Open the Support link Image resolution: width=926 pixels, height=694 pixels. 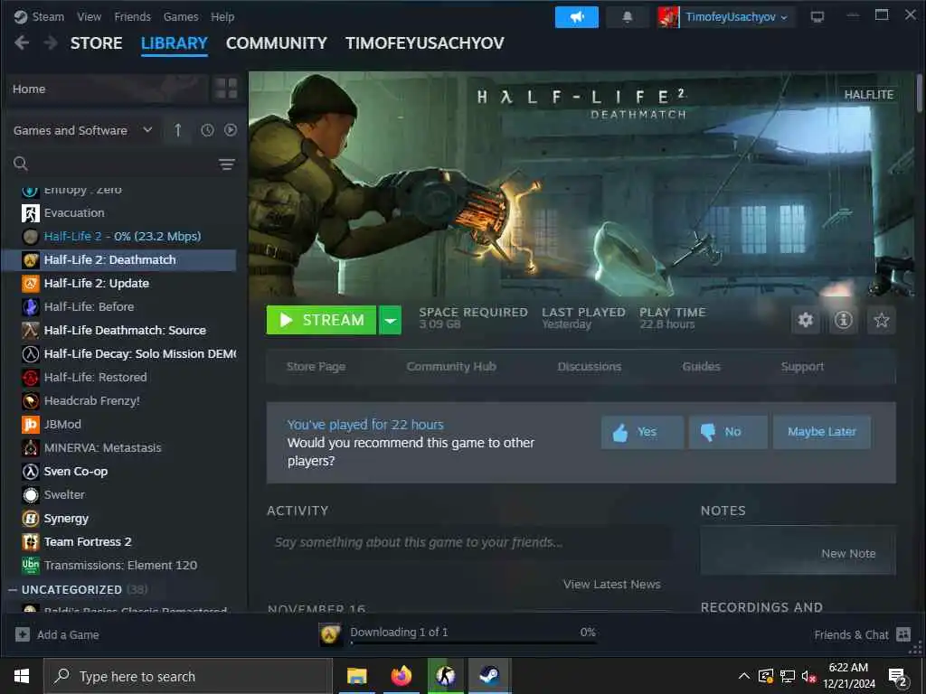[x=802, y=367]
